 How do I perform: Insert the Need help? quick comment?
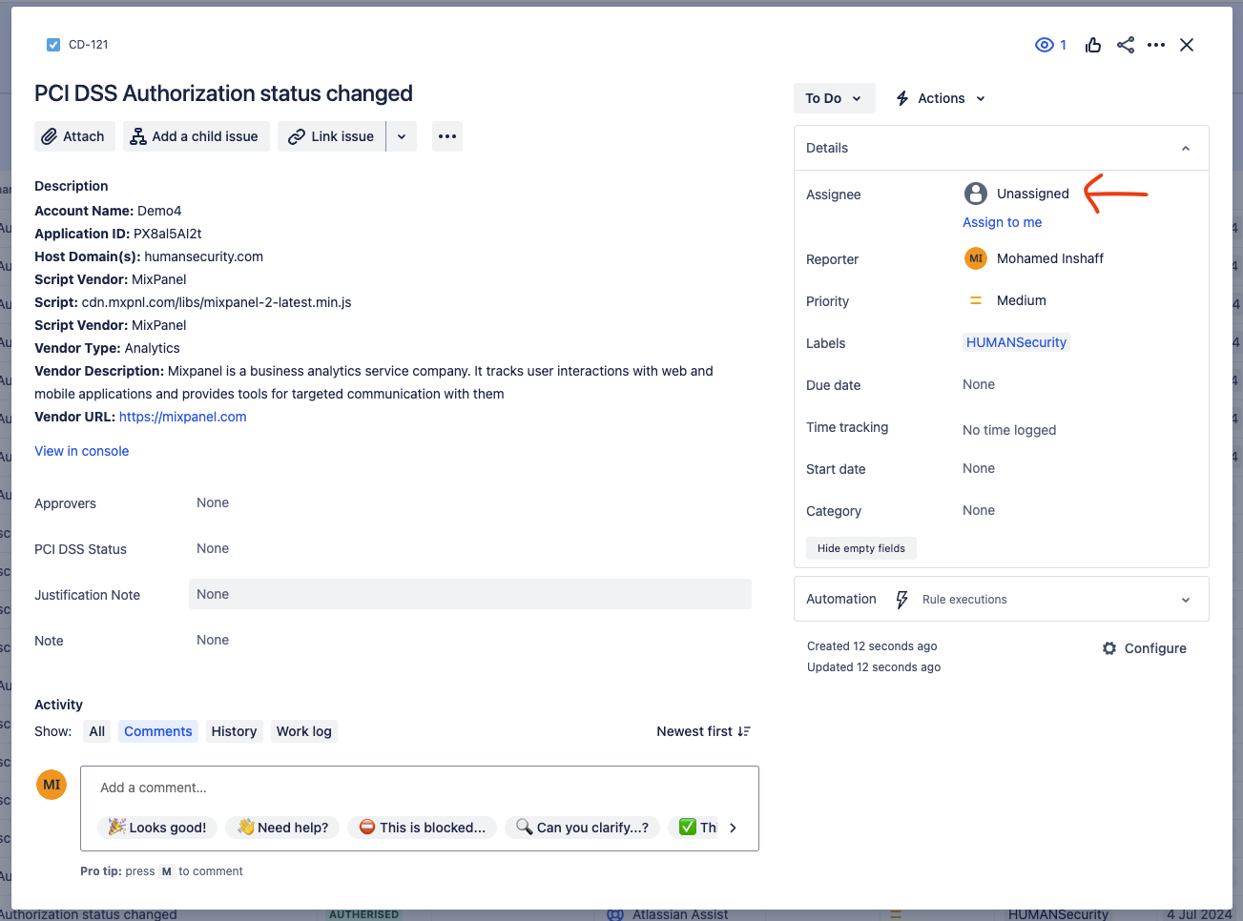[282, 828]
